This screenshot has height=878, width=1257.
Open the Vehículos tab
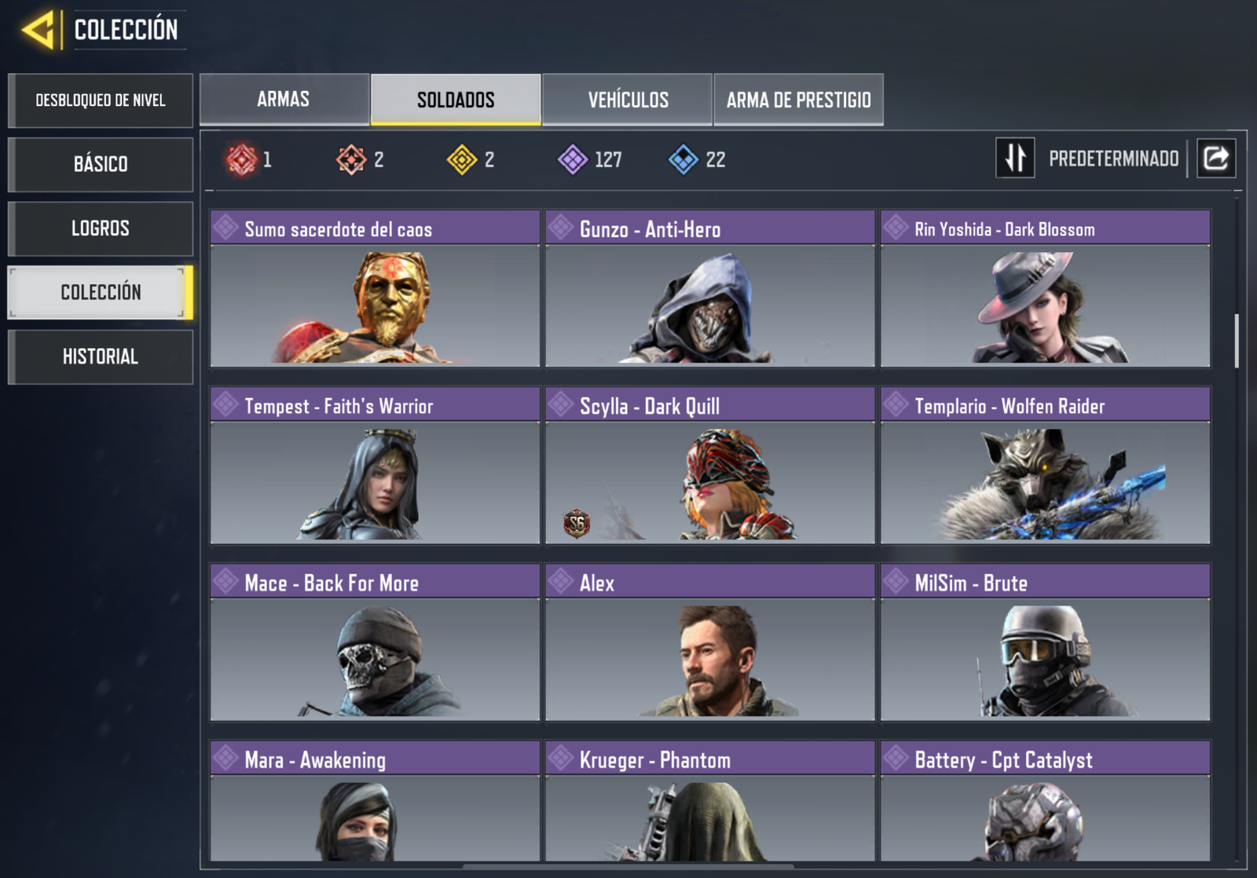pyautogui.click(x=628, y=99)
